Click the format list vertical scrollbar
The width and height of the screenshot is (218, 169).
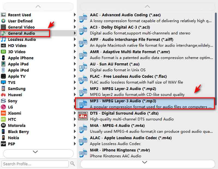point(216,59)
